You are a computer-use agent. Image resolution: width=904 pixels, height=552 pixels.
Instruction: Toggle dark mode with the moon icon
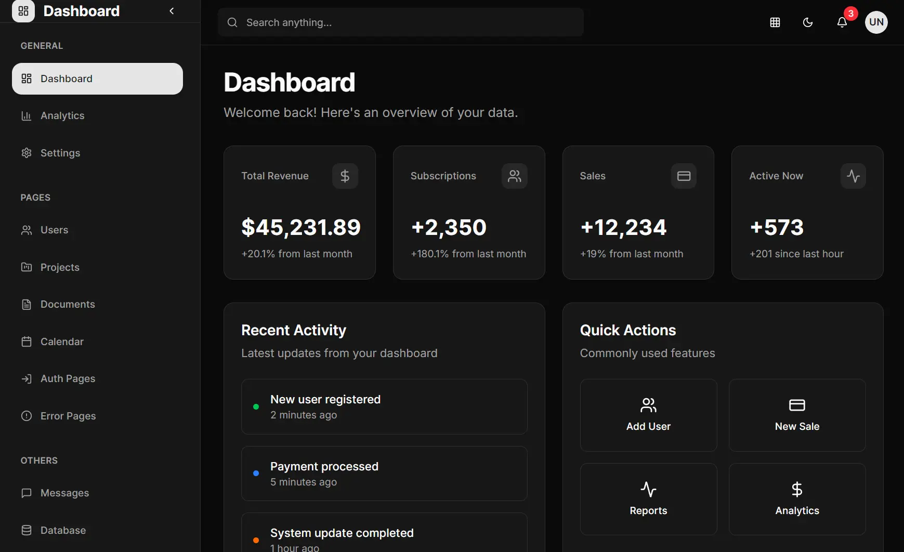coord(807,22)
